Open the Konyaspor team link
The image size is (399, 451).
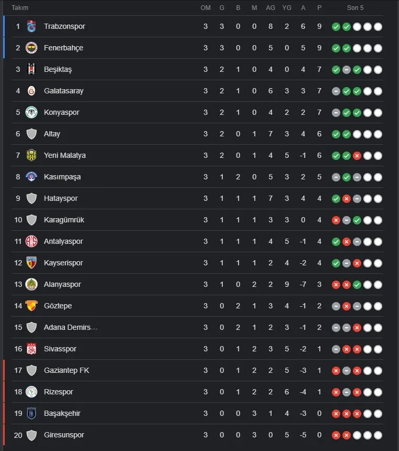[61, 112]
